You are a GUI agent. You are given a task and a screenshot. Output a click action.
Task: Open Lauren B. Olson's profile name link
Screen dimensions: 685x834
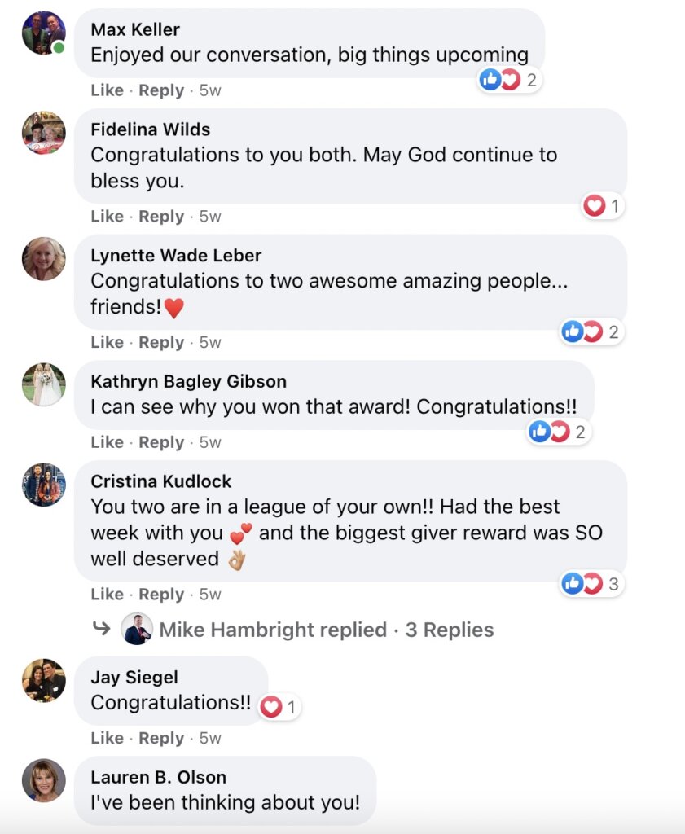point(158,777)
